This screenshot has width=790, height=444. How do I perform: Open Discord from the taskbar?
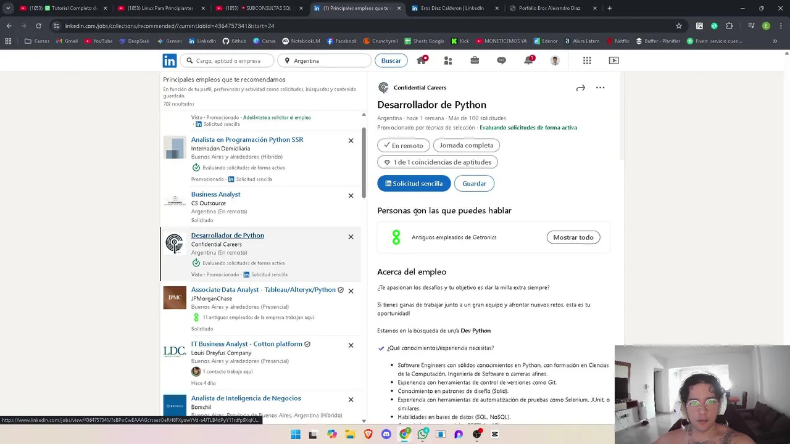(x=386, y=434)
